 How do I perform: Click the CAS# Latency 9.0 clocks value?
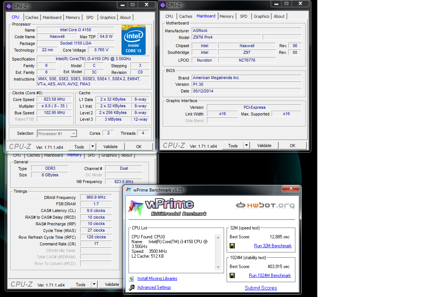pyautogui.click(x=96, y=210)
